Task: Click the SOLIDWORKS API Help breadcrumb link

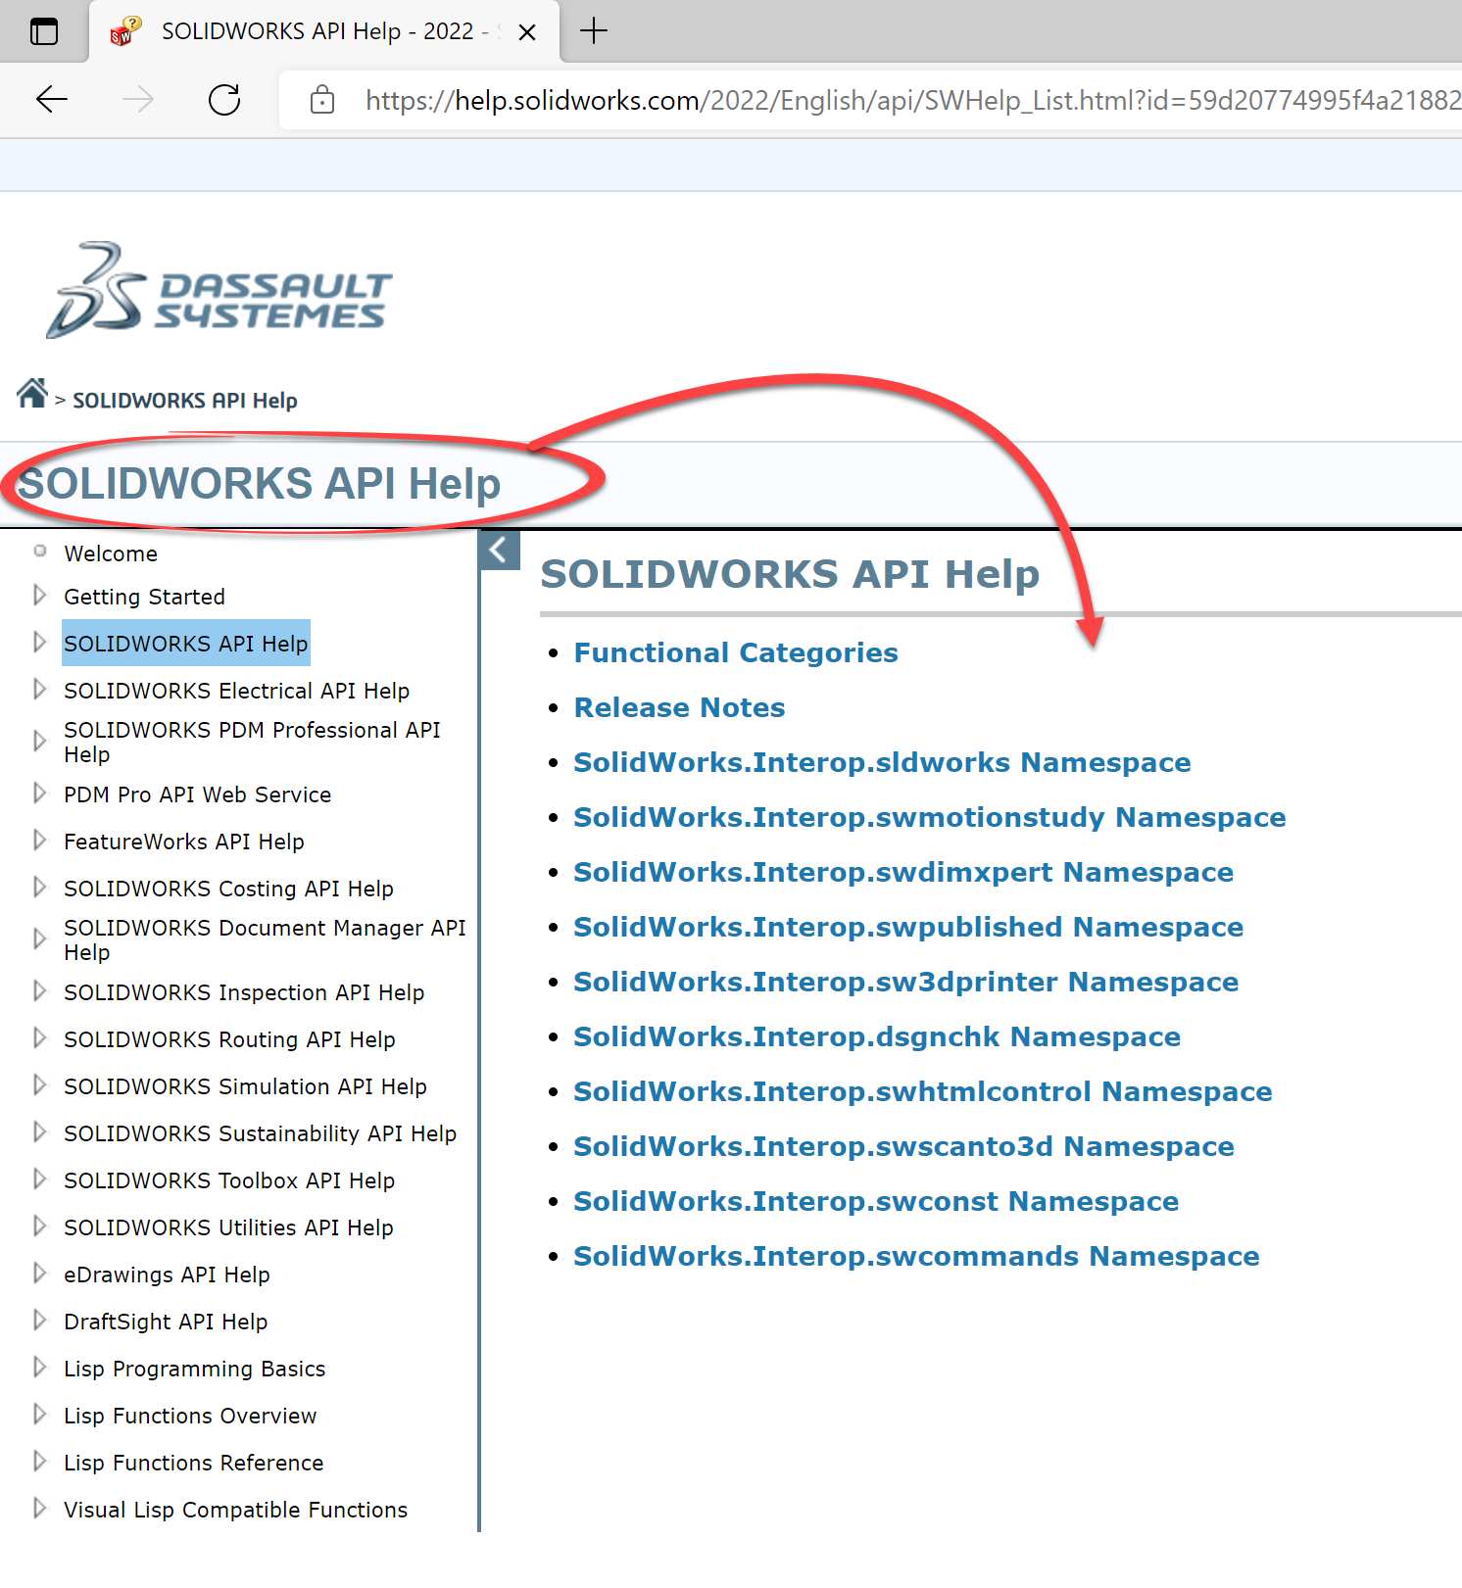Action: click(185, 401)
